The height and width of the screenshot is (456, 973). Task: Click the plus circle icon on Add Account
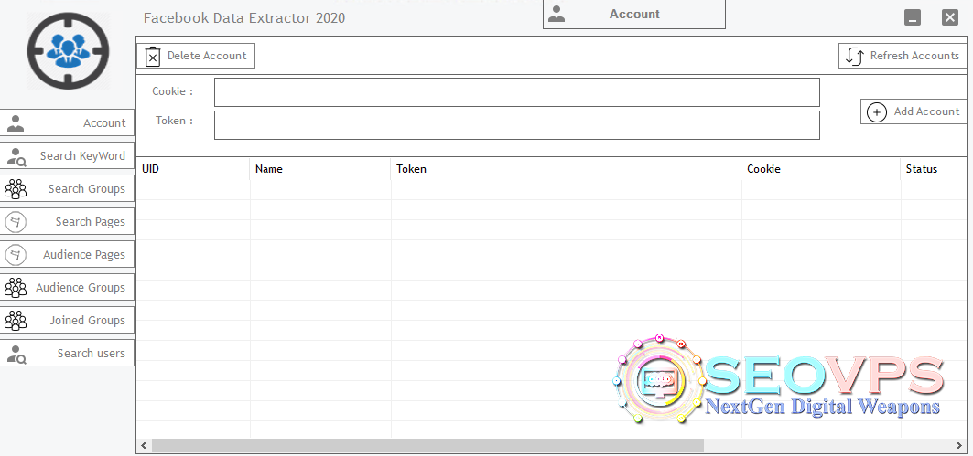[x=876, y=112]
